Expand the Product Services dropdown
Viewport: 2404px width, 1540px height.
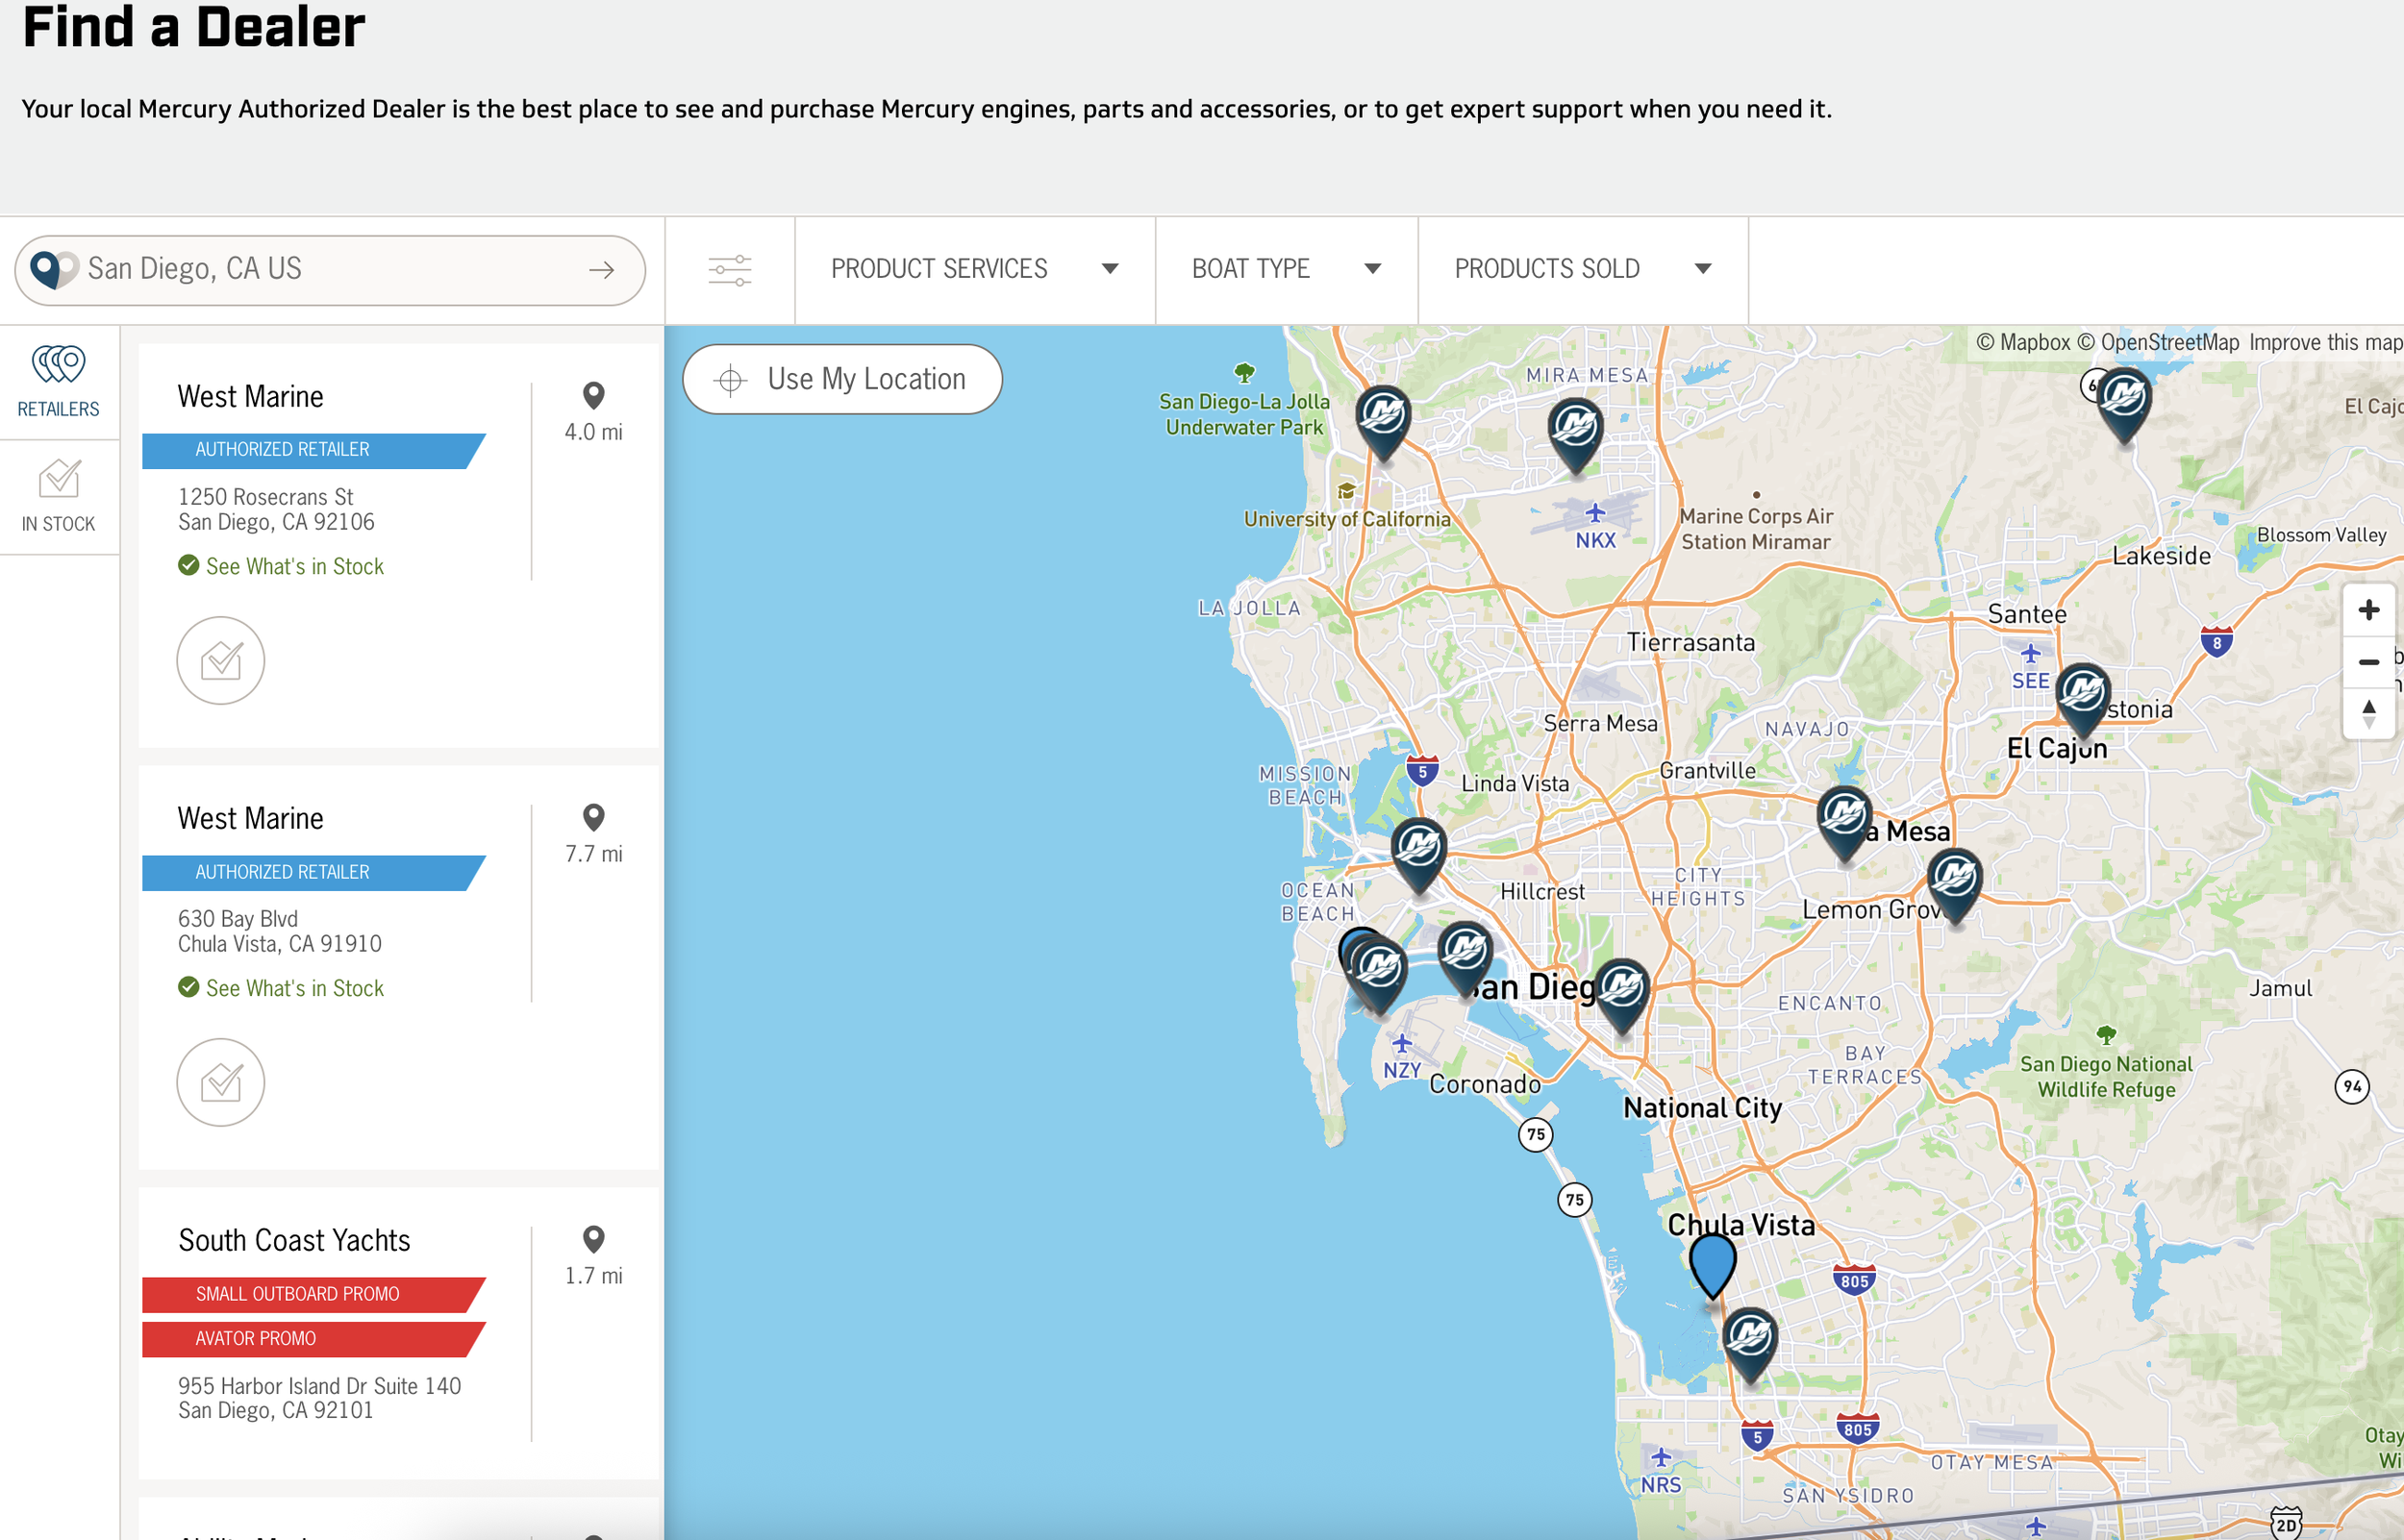point(974,269)
